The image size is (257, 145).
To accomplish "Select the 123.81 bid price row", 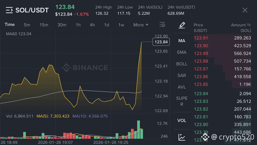I will click(x=222, y=117).
